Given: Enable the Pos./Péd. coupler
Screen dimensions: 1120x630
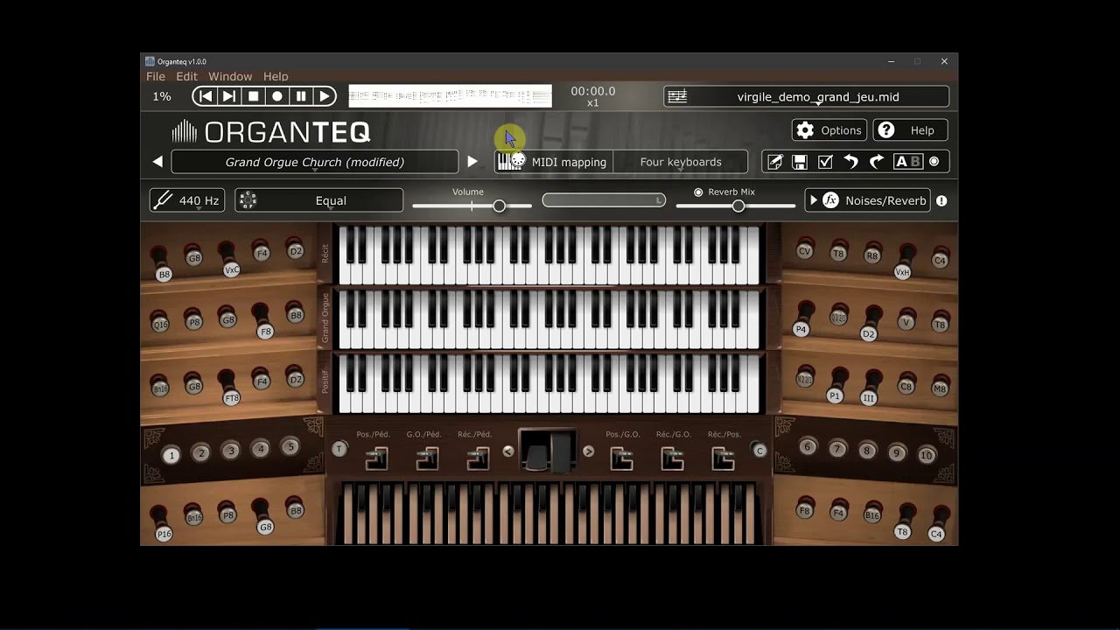Looking at the screenshot, I should pyautogui.click(x=376, y=458).
